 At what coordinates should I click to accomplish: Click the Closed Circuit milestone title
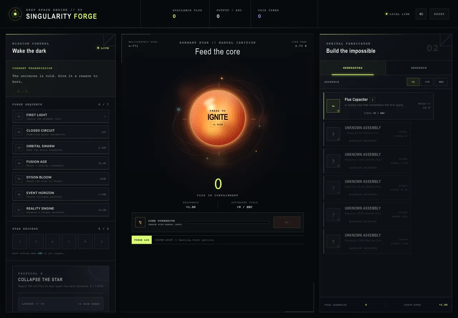[x=40, y=131]
